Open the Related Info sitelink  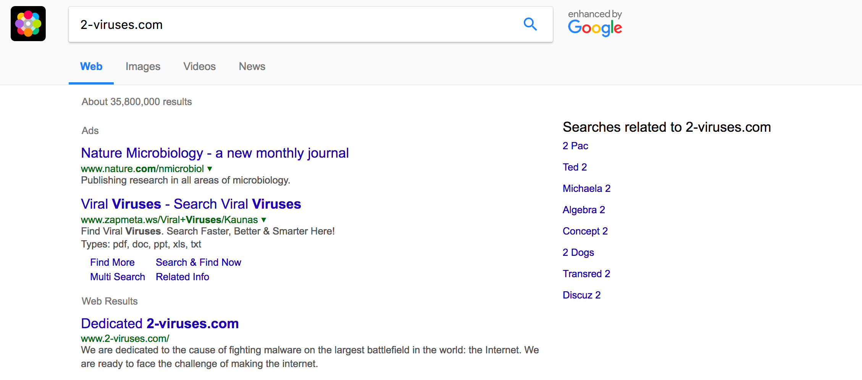(182, 277)
